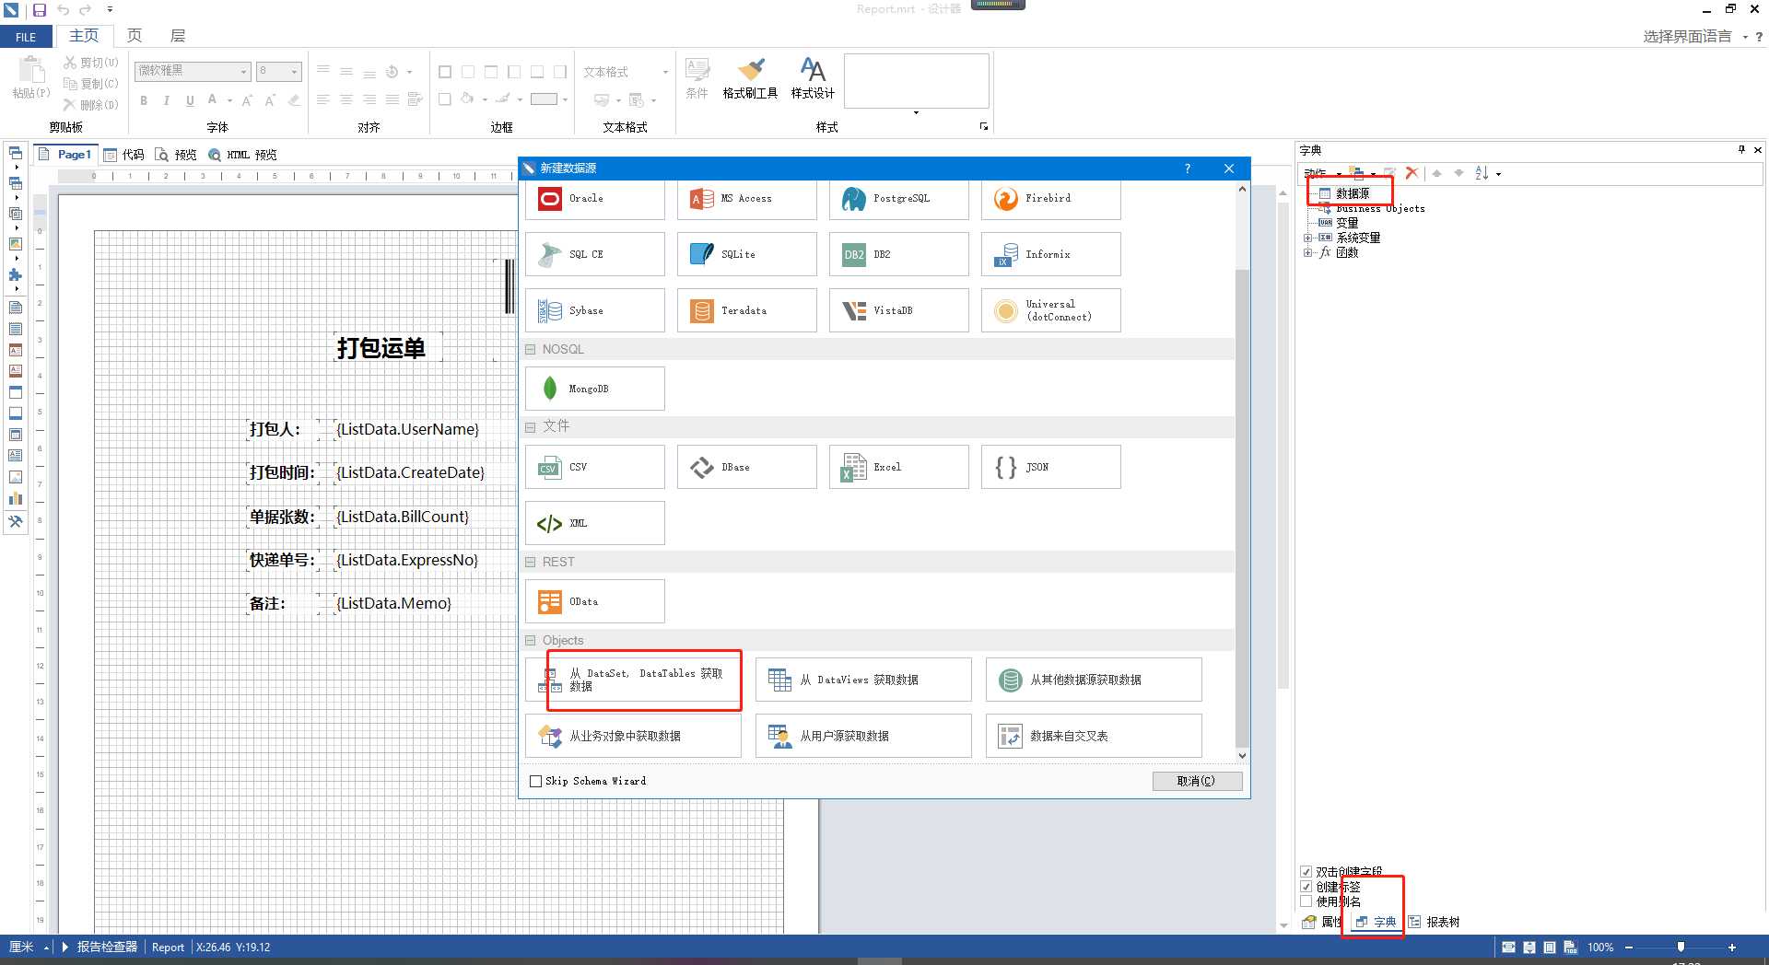Select the {ListData.UserName} text field

point(408,429)
